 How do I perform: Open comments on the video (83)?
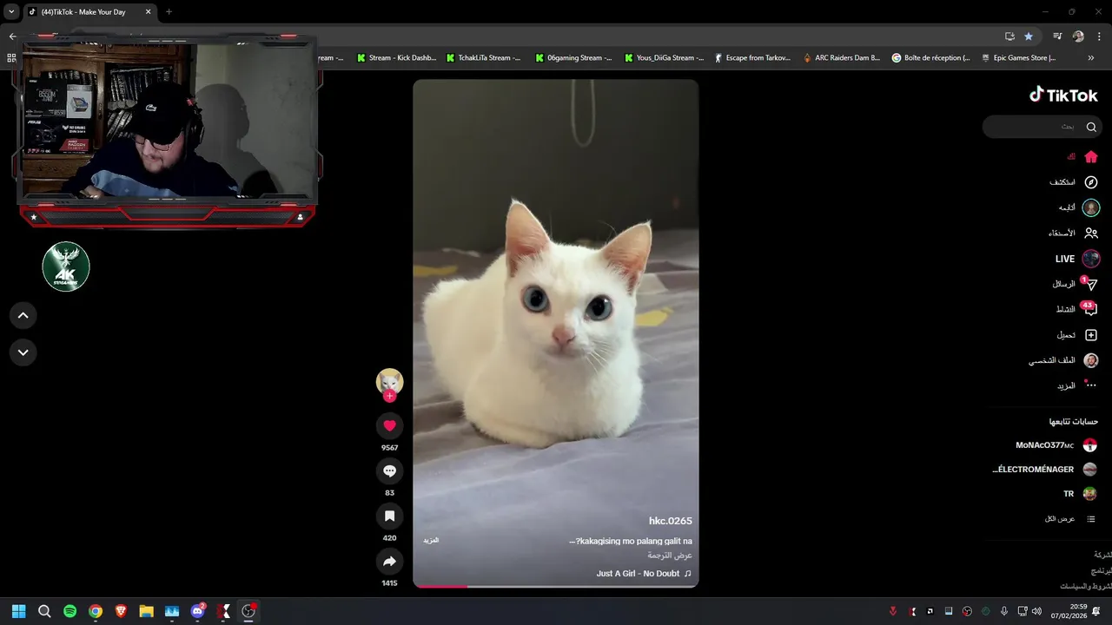coord(389,470)
